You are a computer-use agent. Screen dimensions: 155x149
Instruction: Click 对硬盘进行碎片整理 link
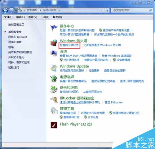pyautogui.click(x=93, y=113)
